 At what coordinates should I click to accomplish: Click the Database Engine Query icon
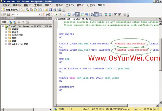click(x=22, y=10)
